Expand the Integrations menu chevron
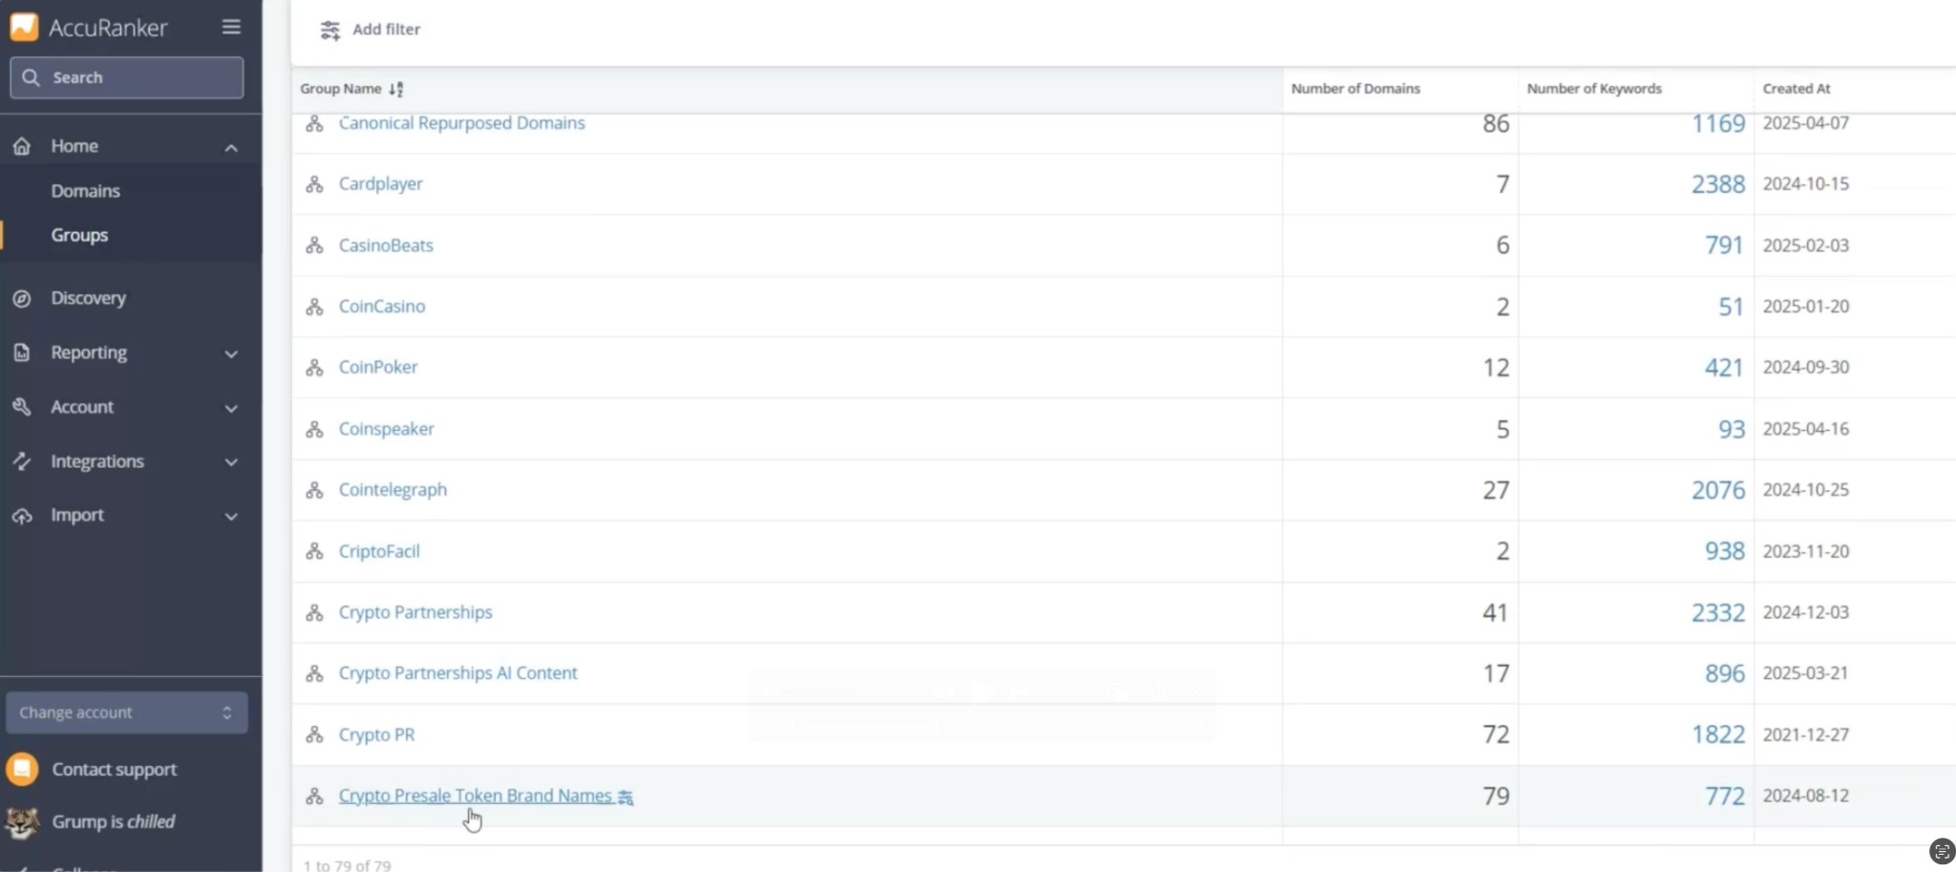 pos(231,462)
